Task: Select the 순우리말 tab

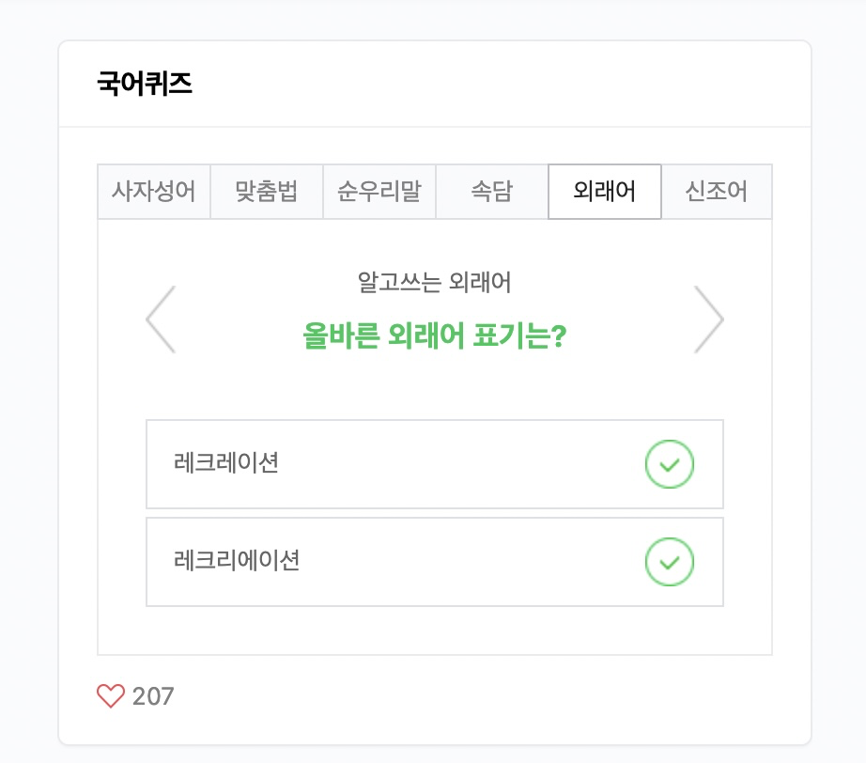Action: (379, 191)
